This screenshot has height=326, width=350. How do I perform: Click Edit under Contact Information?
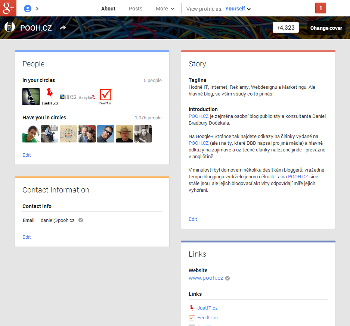(26, 237)
